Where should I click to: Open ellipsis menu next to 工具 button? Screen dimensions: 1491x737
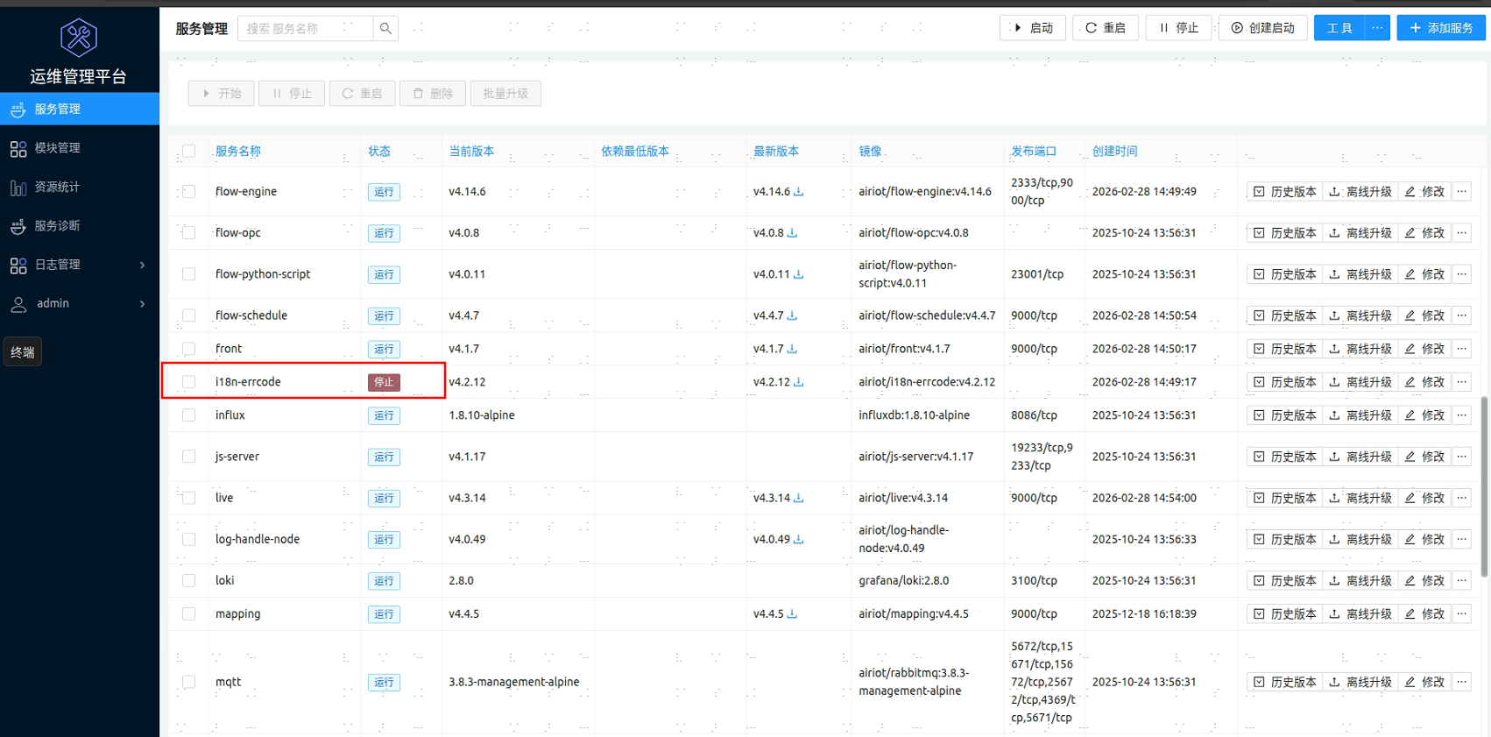1377,28
